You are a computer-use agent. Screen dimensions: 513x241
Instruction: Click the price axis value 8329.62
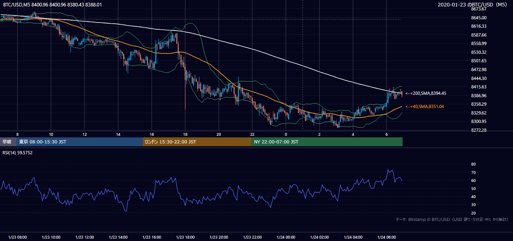479,113
